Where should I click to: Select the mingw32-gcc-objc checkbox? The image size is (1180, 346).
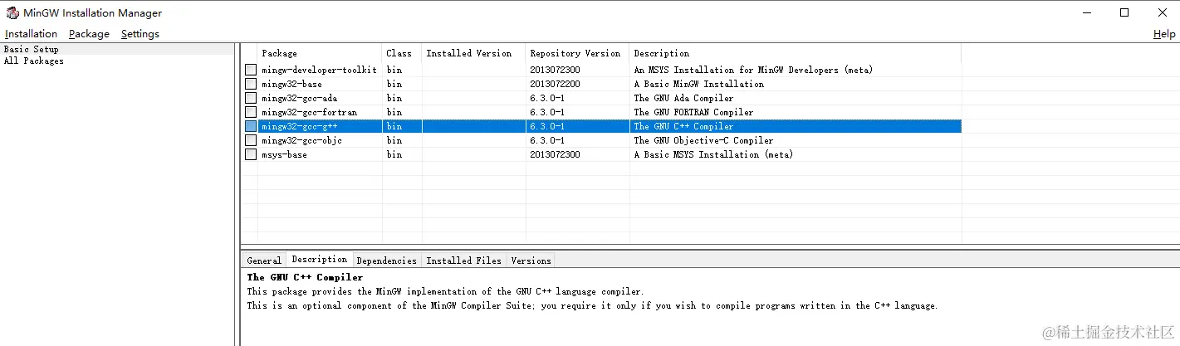251,140
